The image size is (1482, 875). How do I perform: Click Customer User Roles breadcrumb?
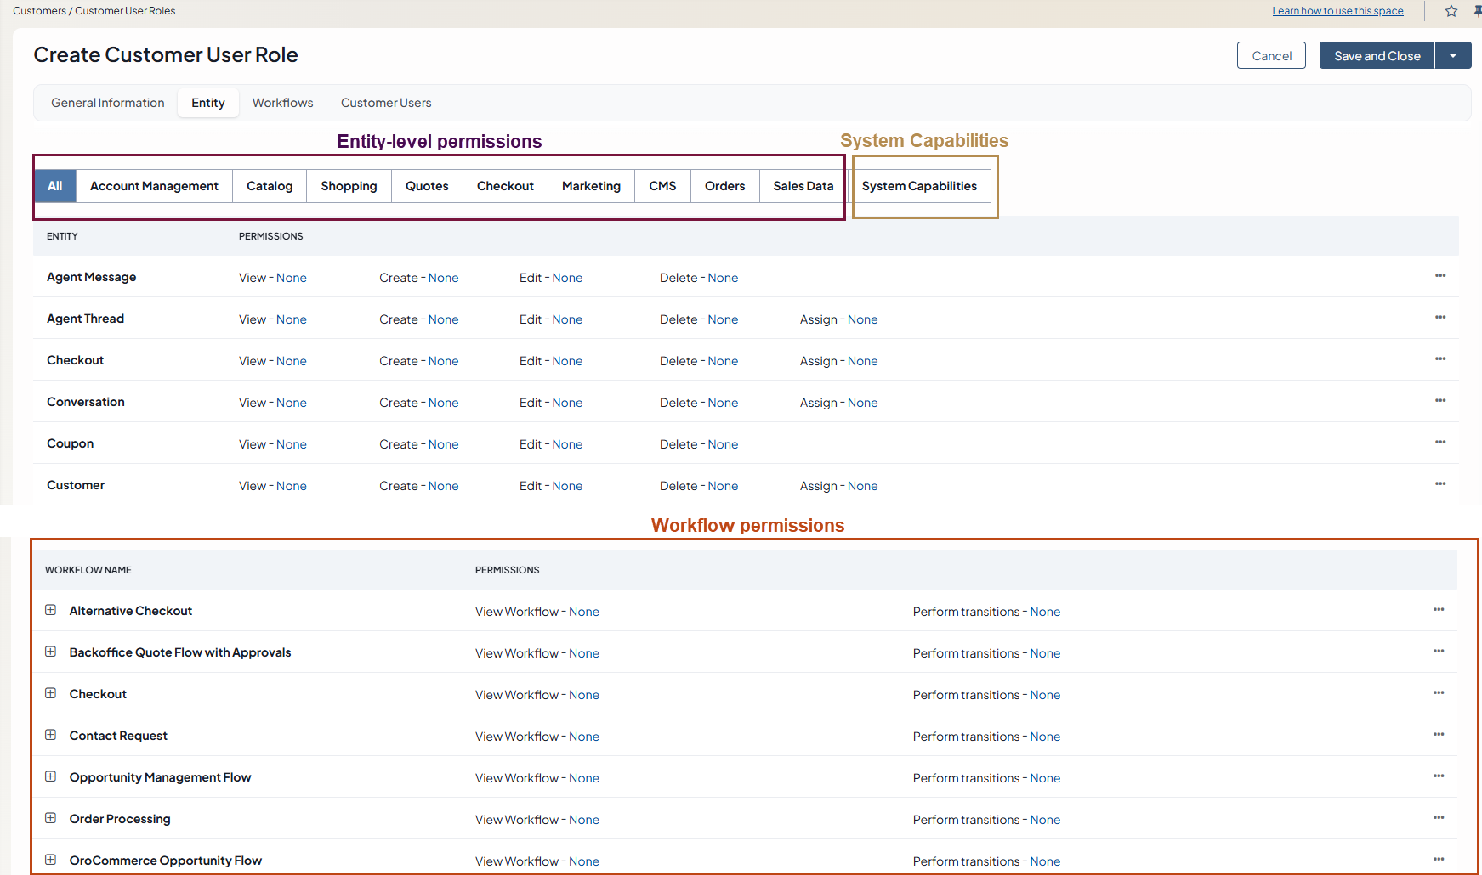click(125, 11)
